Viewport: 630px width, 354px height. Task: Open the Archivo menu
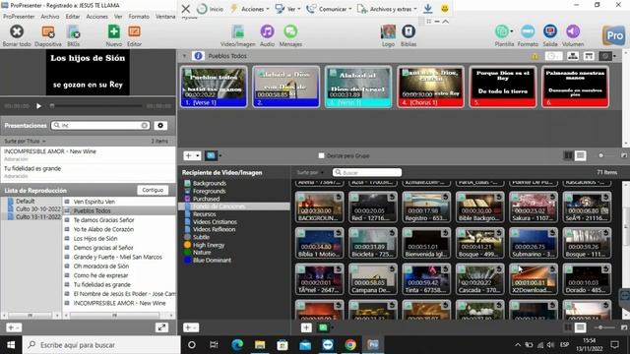pyautogui.click(x=50, y=17)
